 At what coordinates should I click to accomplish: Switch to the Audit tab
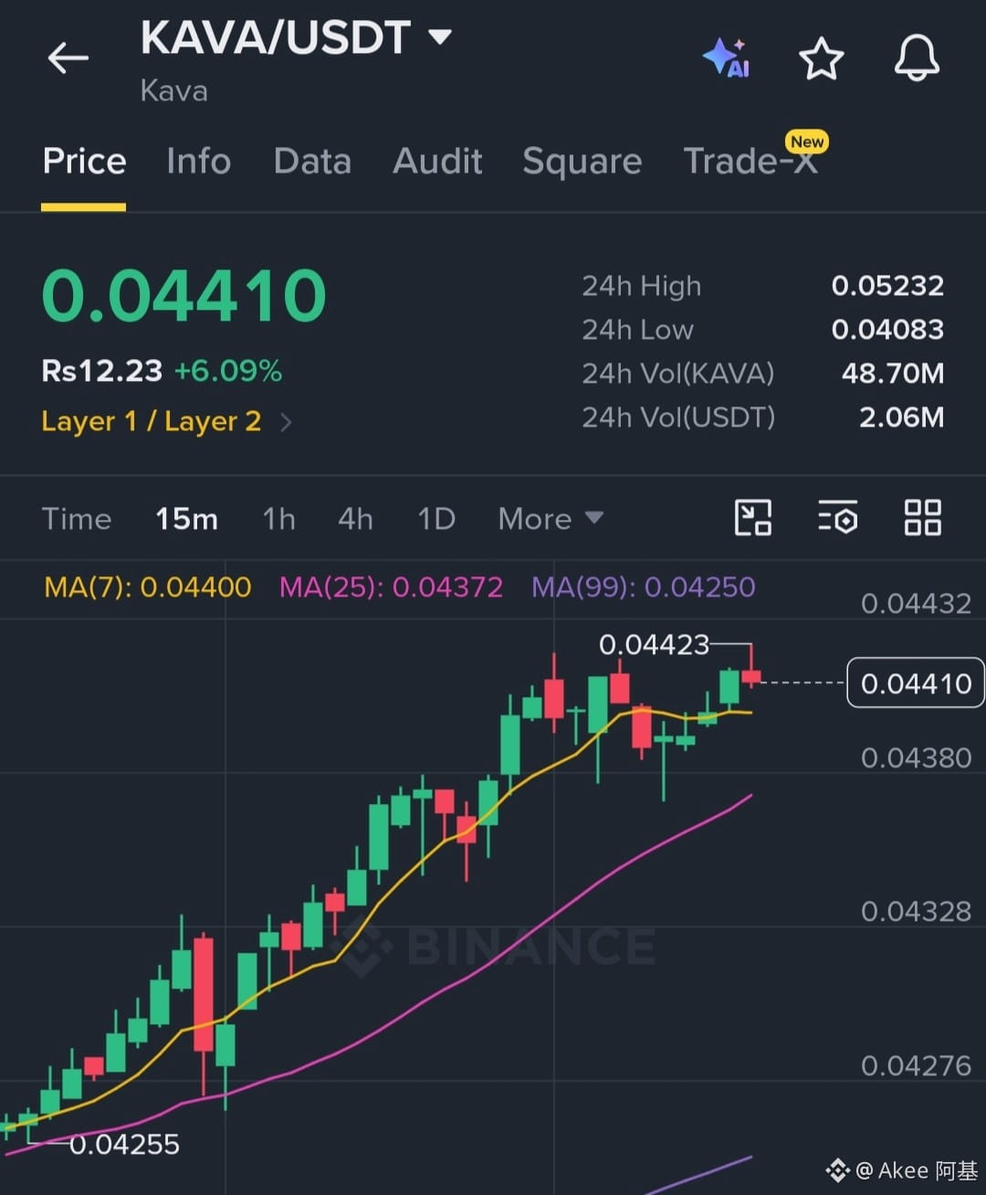click(x=437, y=161)
